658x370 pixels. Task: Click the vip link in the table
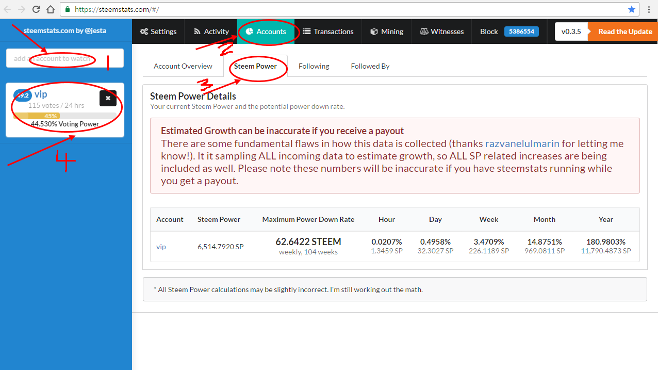(x=161, y=247)
